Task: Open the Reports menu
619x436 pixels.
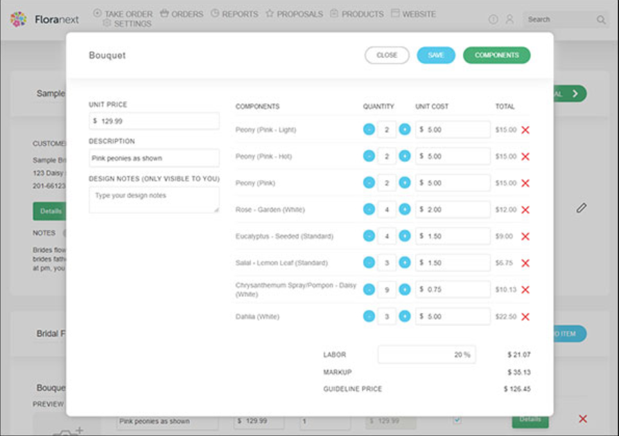Action: tap(234, 14)
